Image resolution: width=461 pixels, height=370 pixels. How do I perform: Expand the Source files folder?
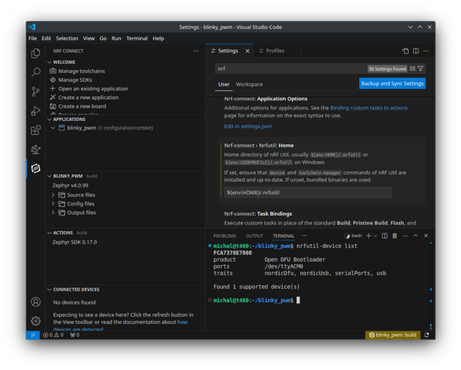pos(53,195)
